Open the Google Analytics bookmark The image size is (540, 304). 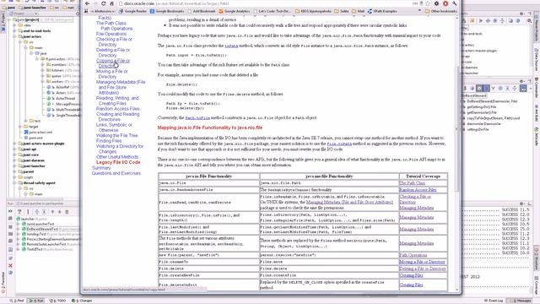235,11
